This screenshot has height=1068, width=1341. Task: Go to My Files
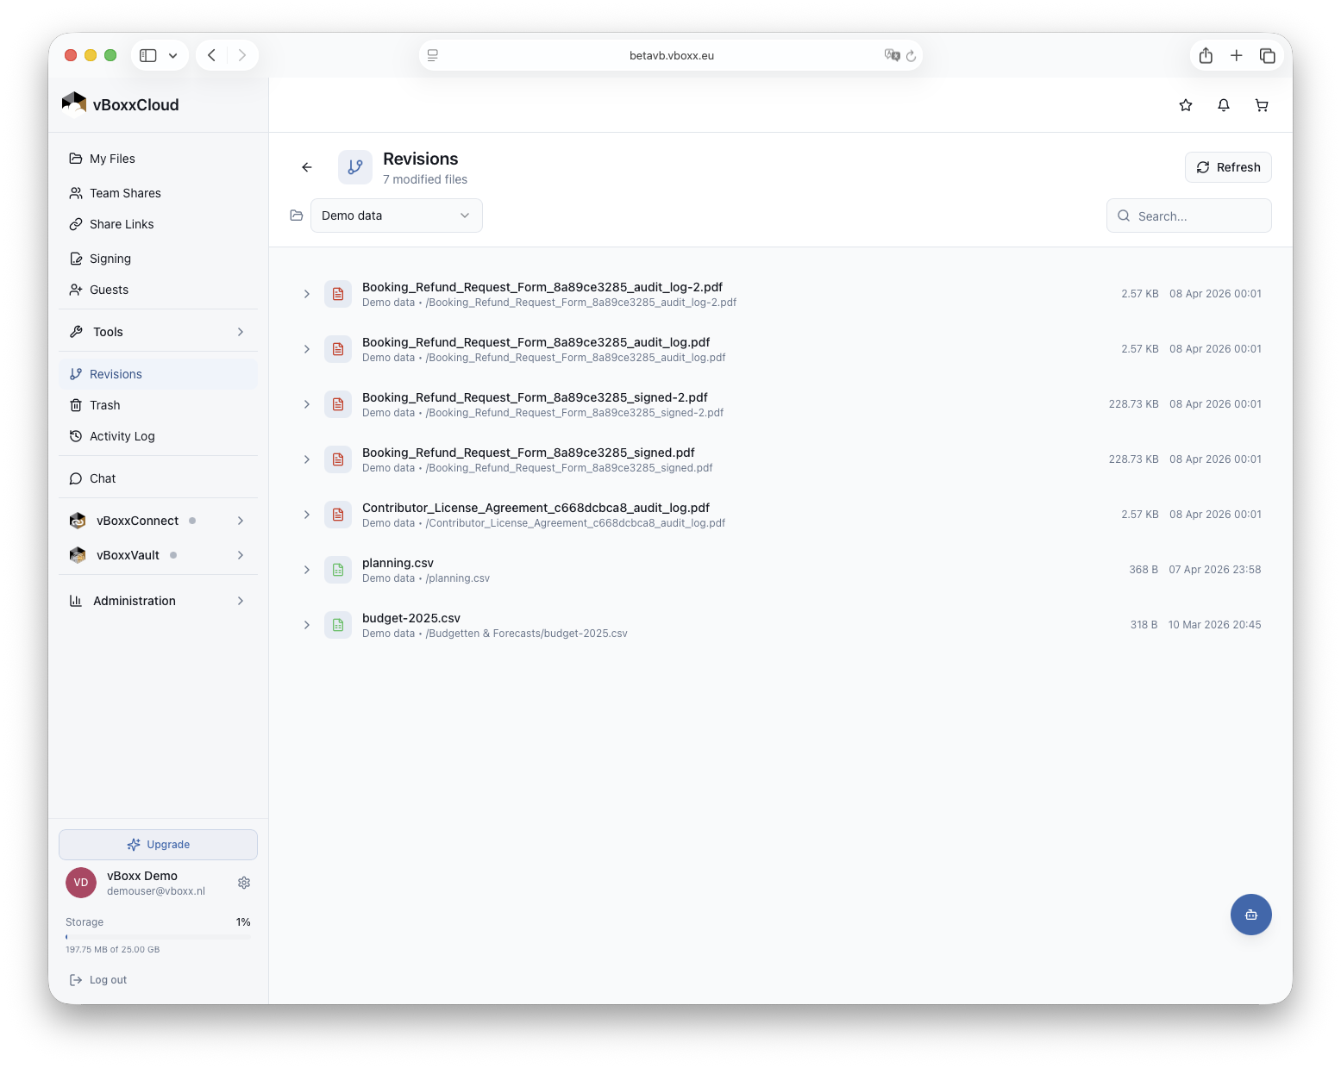(158, 159)
